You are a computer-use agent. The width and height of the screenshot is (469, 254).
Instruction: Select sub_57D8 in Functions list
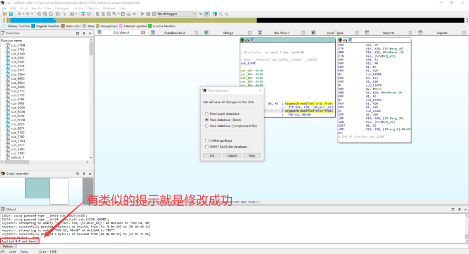tap(18, 45)
